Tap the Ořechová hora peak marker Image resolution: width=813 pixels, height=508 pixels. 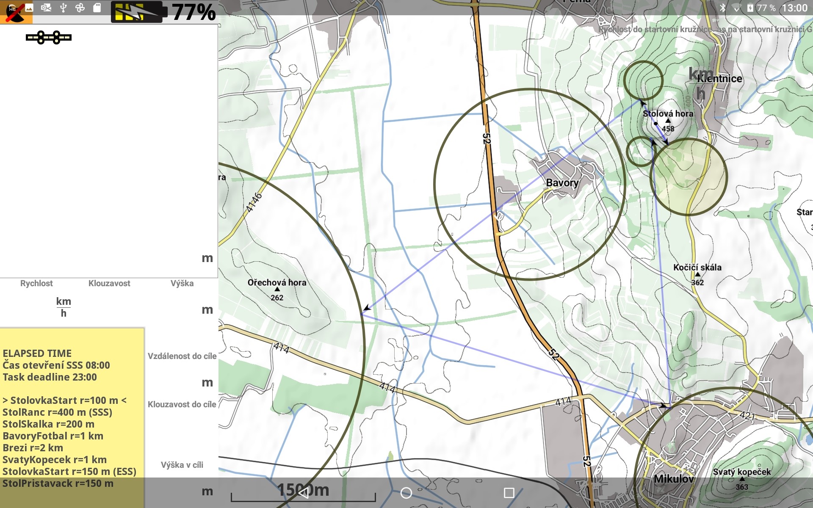point(277,289)
